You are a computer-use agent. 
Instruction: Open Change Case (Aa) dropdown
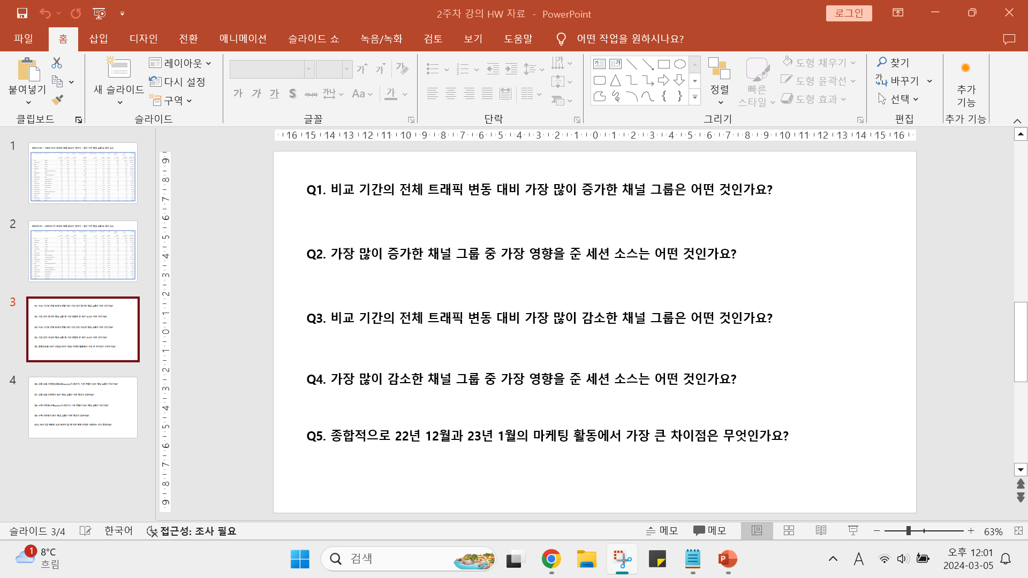(x=362, y=94)
